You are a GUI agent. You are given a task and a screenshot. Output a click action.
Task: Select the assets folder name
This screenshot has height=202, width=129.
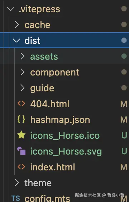tap(44, 56)
